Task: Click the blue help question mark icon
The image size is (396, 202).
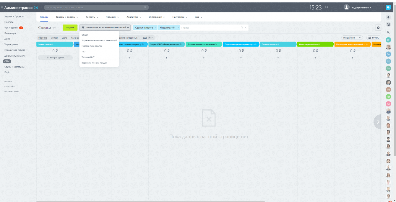Action: pyautogui.click(x=388, y=7)
